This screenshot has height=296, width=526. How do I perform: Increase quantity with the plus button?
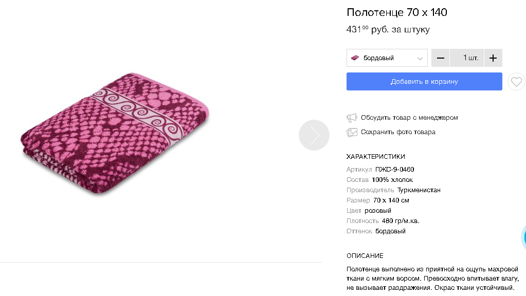click(493, 58)
